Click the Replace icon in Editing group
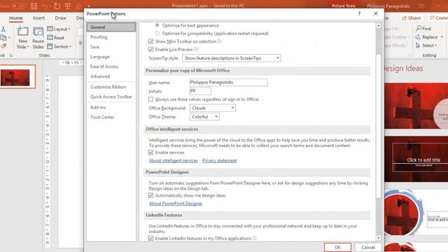The height and width of the screenshot is (252, 448). pos(418,37)
